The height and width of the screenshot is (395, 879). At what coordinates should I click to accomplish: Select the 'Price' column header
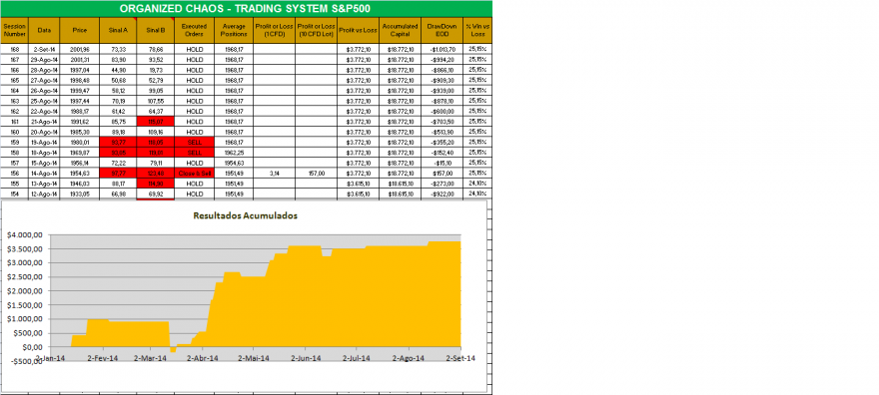tap(79, 30)
